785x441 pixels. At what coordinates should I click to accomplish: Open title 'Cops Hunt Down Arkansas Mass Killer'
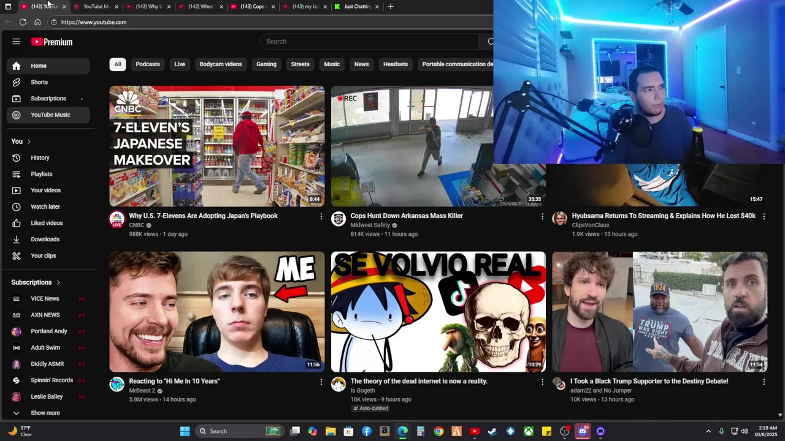pyautogui.click(x=407, y=216)
